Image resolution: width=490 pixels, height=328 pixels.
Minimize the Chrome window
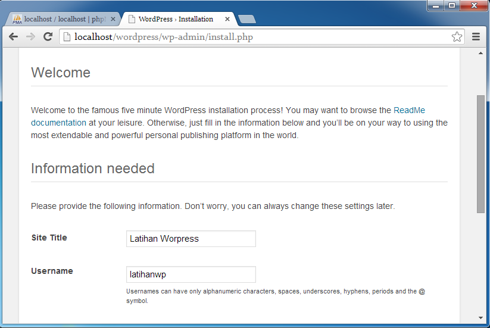coord(436,5)
